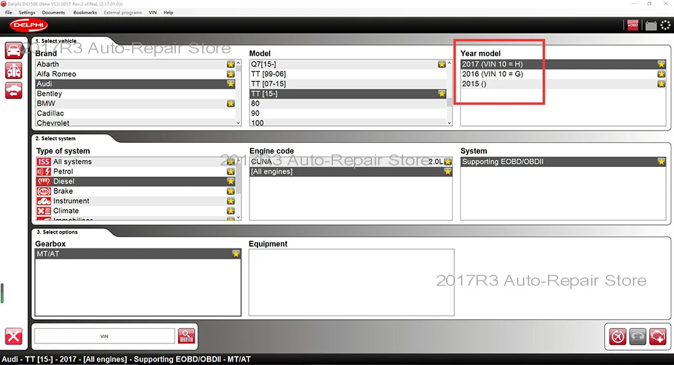Click the truck vehicles sidebar icon
The height and width of the screenshot is (365, 674).
point(13,71)
